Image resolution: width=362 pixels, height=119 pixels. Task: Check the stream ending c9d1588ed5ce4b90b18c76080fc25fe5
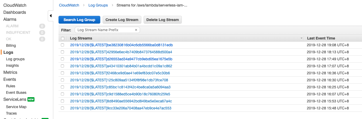(x=62, y=94)
